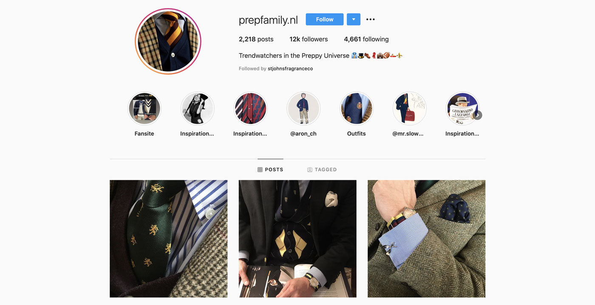This screenshot has height=305, width=595.
Task: Open the green lion-crest tie post
Action: [169, 239]
